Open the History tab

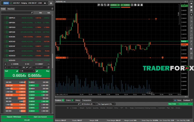[x=78, y=100]
